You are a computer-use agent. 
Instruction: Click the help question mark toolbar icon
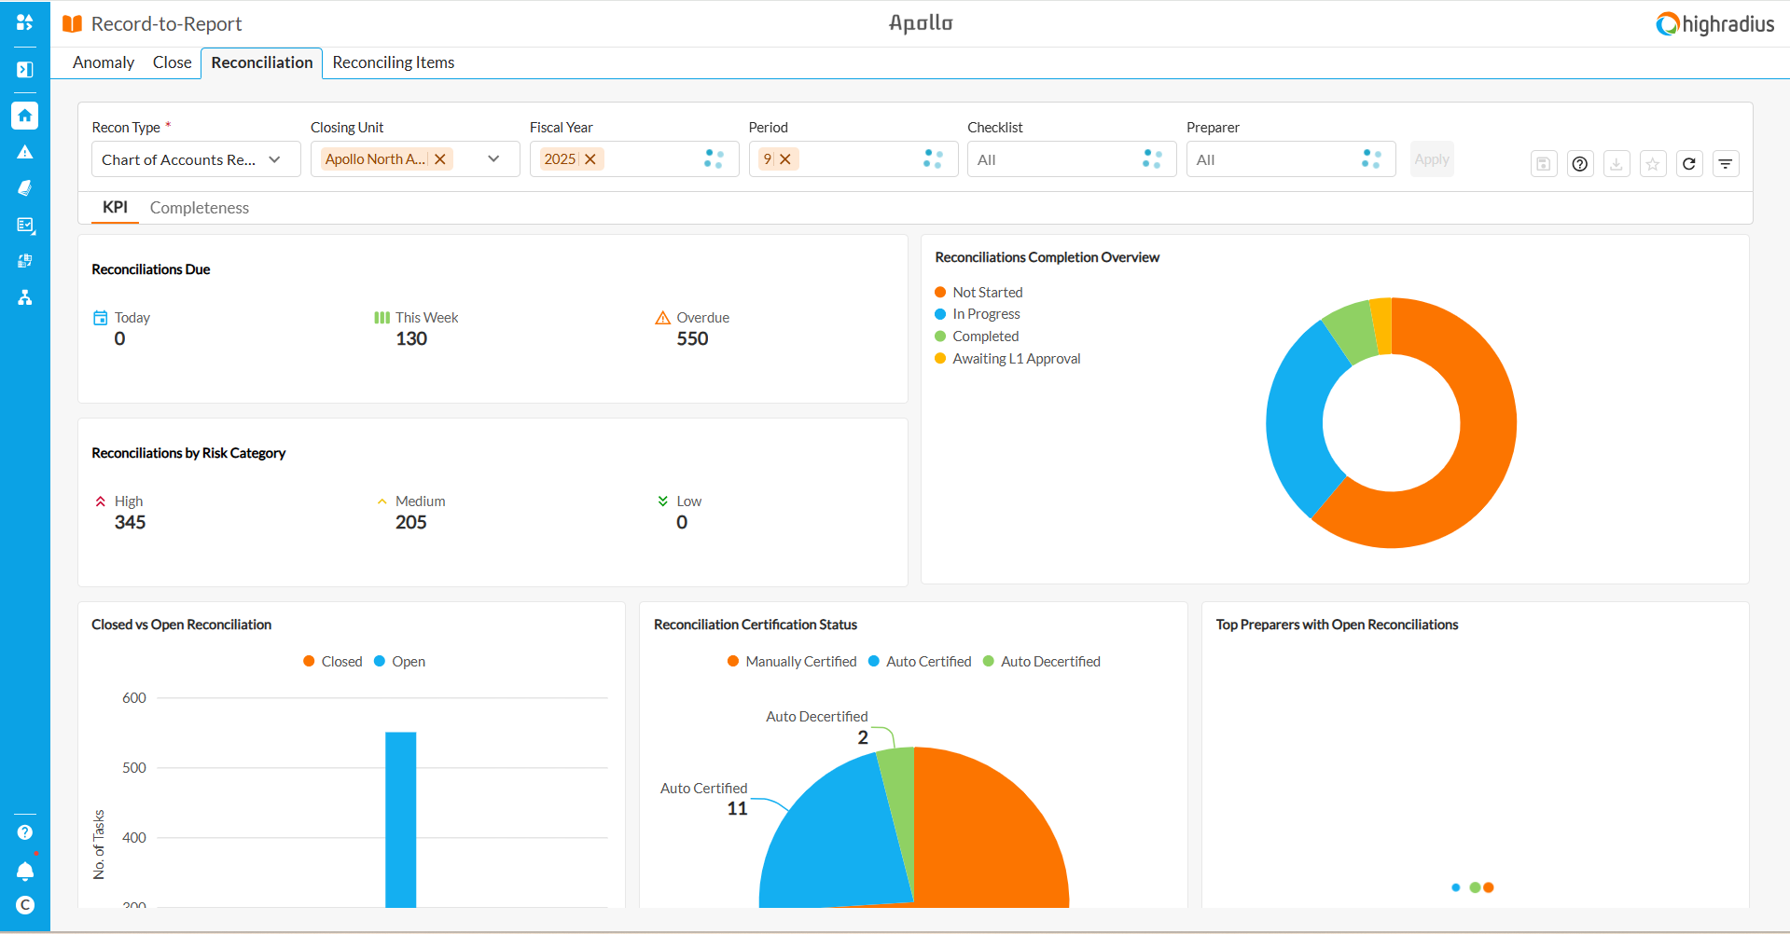click(1579, 164)
